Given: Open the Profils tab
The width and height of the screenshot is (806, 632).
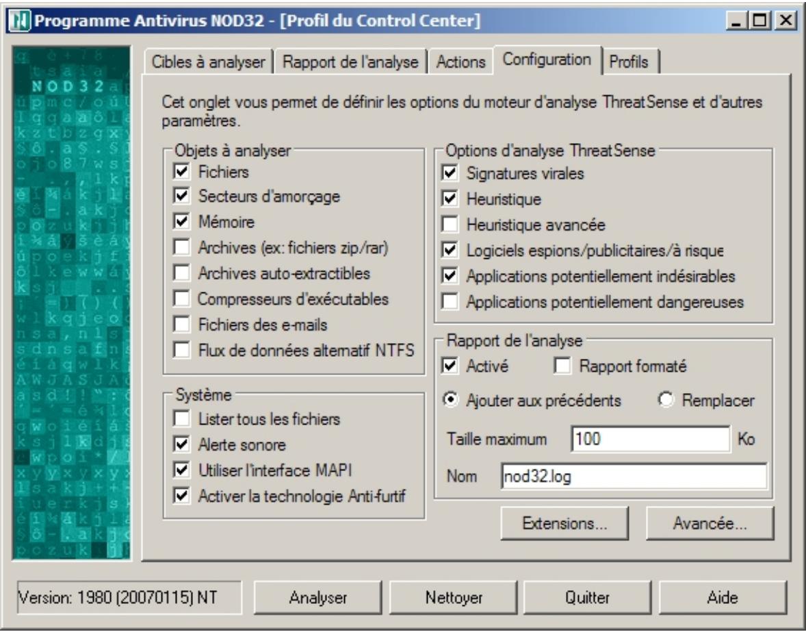Looking at the screenshot, I should [x=629, y=62].
